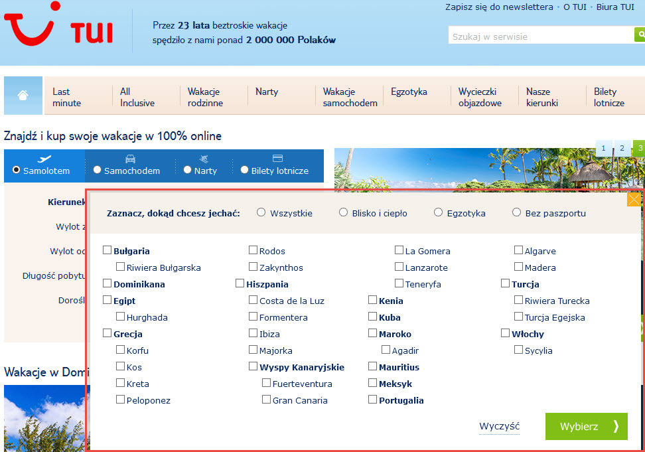Tick the Egipt checkbox

click(107, 300)
